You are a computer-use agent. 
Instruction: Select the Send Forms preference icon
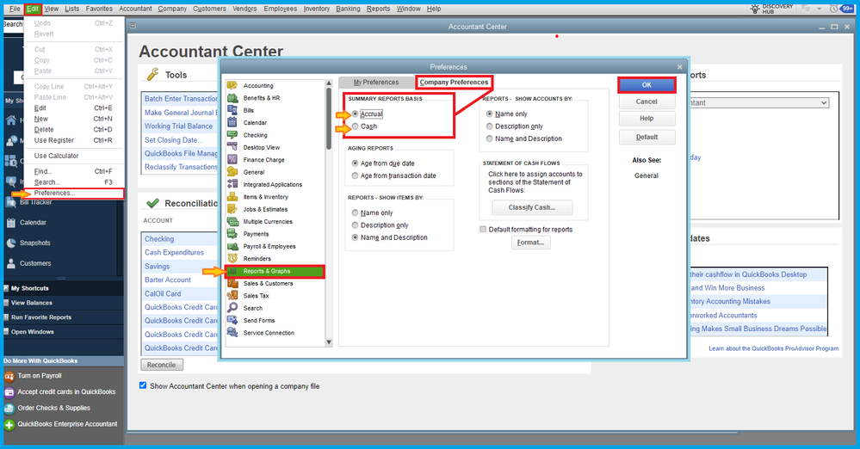[x=232, y=320]
